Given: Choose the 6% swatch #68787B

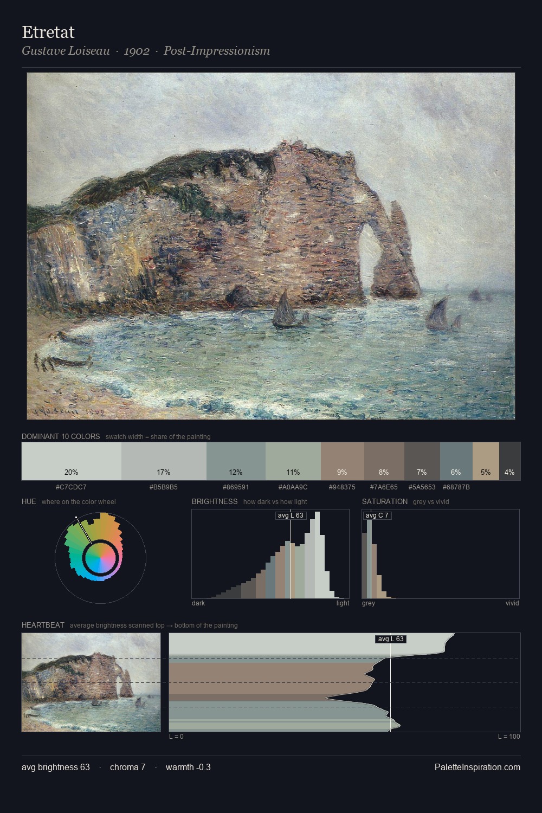Looking at the screenshot, I should (456, 461).
